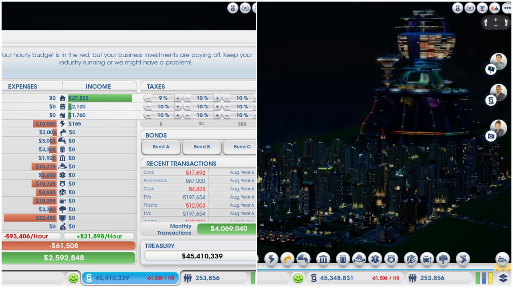Image resolution: width=513 pixels, height=288 pixels.
Task: Open the three-dots more menu in city view
Action: (x=507, y=8)
